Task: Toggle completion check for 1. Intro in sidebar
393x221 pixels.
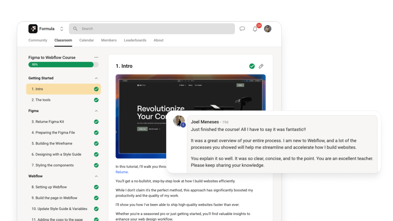Action: point(96,89)
